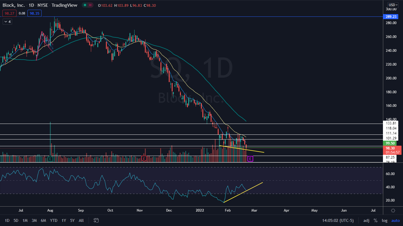Click the pink data mode wave icon
Screen dimensions: 403x226
coord(91,5)
